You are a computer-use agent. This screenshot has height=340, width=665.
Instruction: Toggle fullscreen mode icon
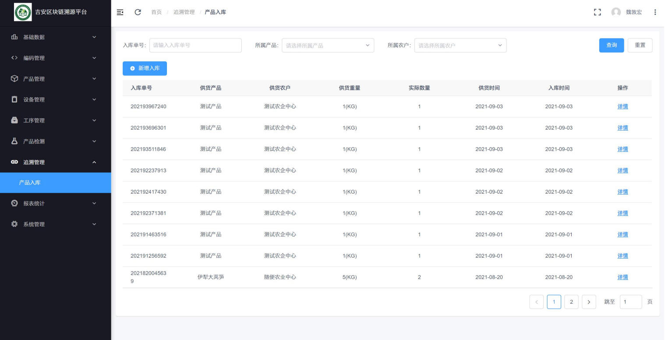(597, 12)
